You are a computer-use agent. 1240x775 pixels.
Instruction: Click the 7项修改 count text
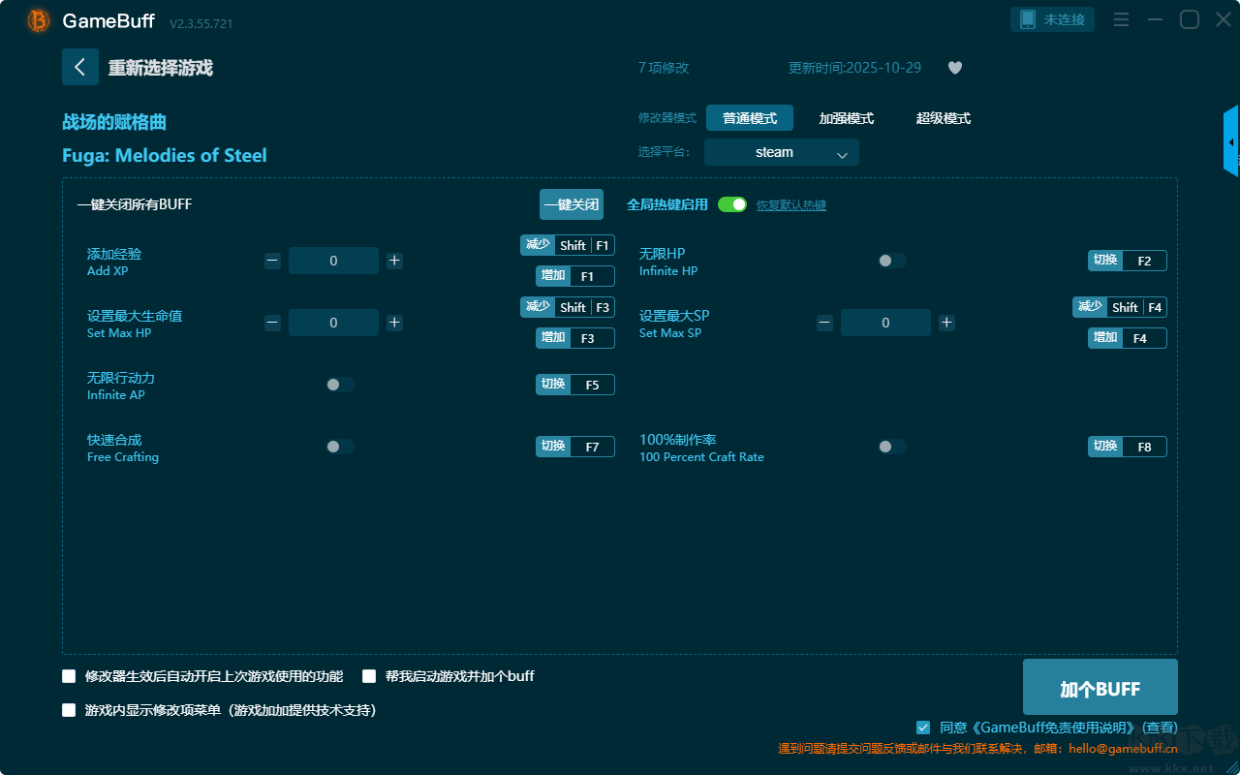[664, 68]
